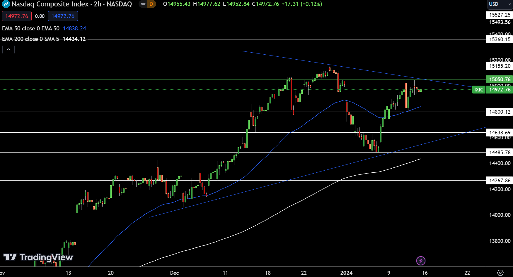Click the Dec label on time axis
The height and width of the screenshot is (277, 513).
174,273
